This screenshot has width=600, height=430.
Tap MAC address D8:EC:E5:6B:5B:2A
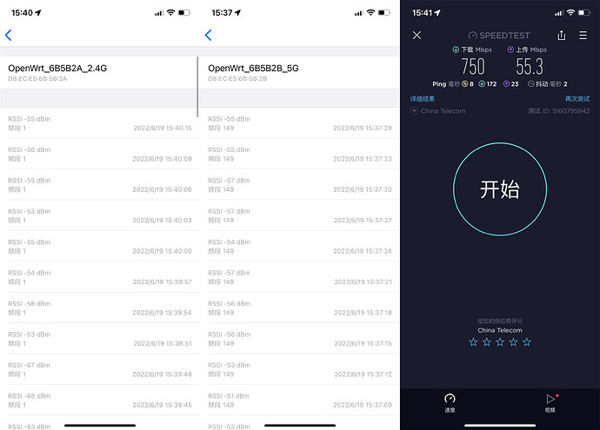pos(37,79)
